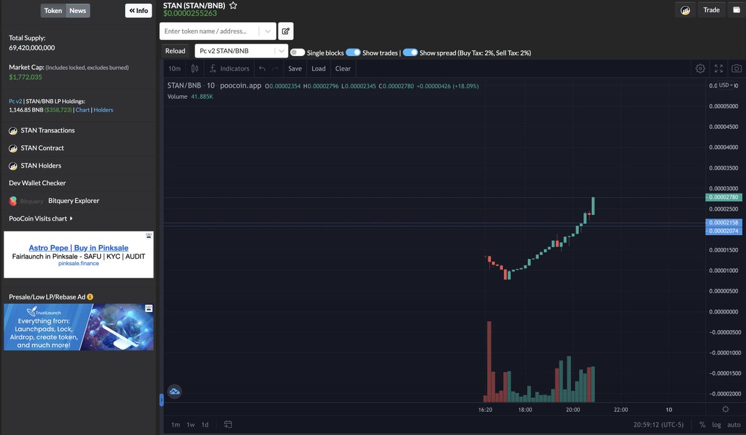Focus the token name/address search field

[210, 31]
